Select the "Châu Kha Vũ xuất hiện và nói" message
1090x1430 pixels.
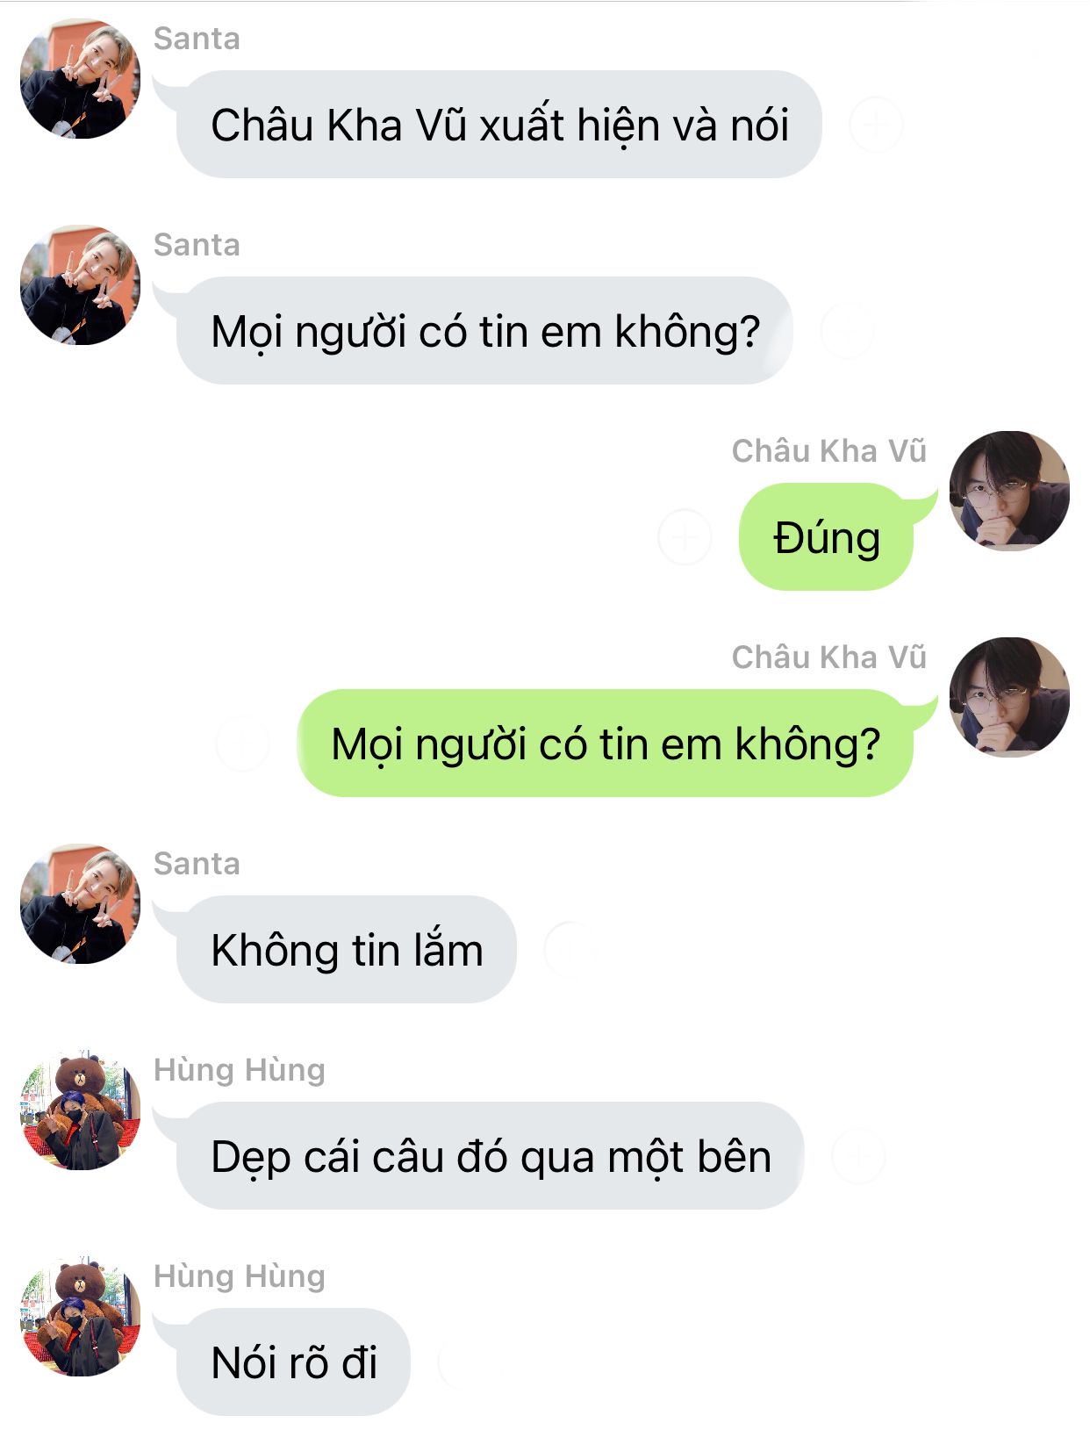coord(498,125)
